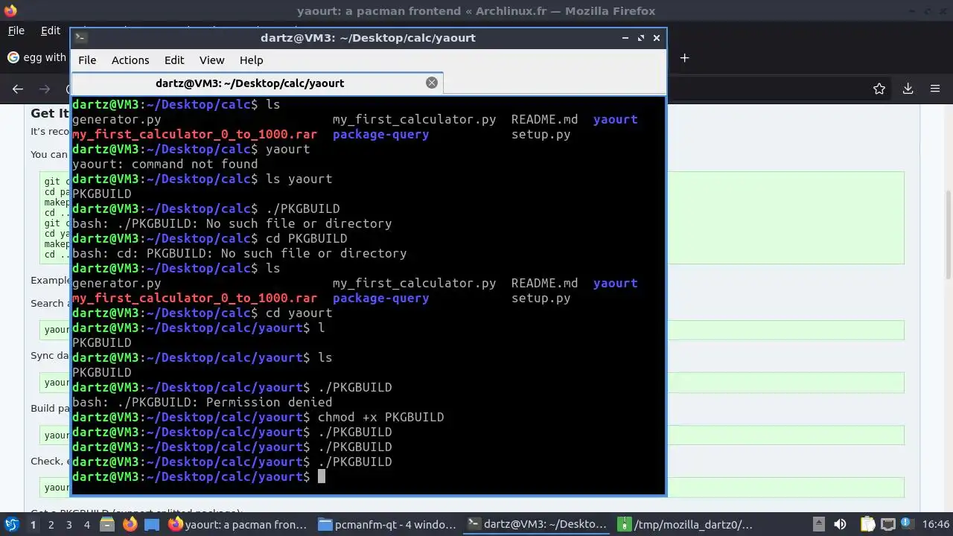Switch to virtual desktop 1
Screen dimensions: 953x536
point(33,524)
